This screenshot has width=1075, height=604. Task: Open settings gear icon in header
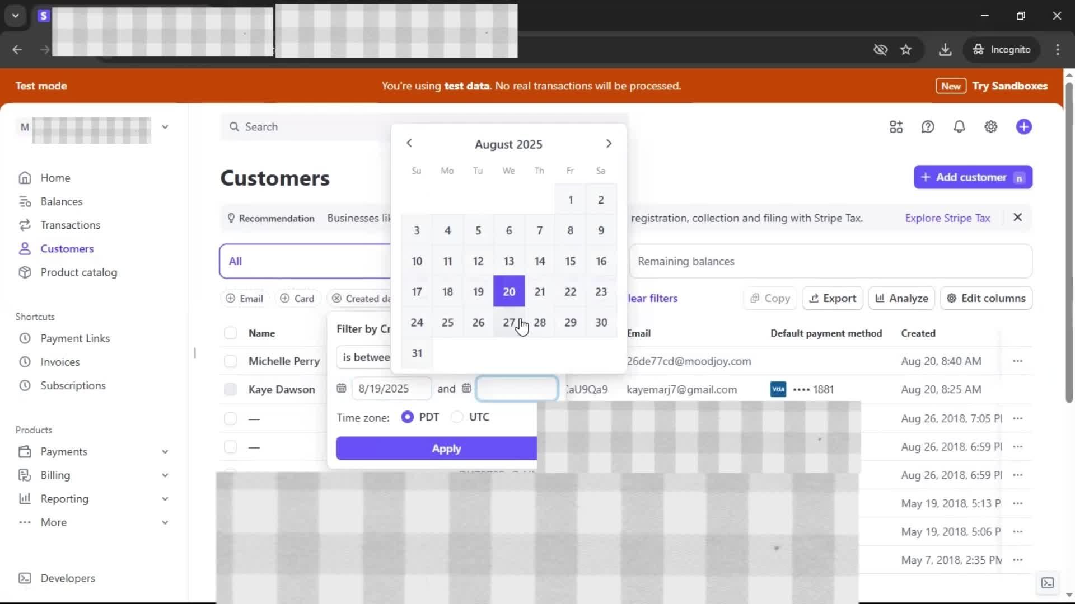tap(990, 127)
